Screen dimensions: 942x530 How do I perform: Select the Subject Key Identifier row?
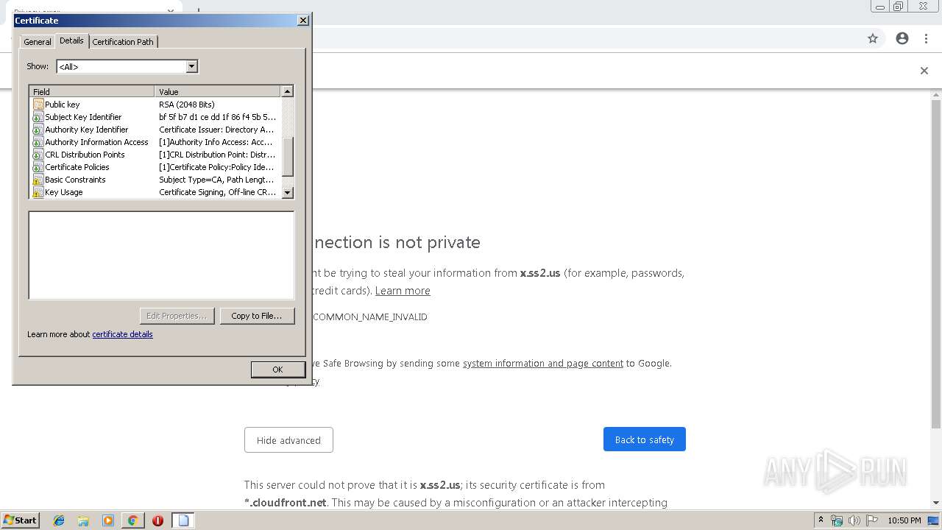point(155,117)
